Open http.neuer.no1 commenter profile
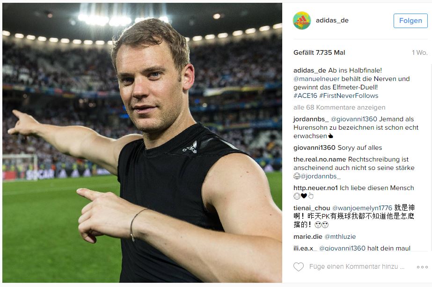Screen dimensions: 432x287 [x=315, y=188]
